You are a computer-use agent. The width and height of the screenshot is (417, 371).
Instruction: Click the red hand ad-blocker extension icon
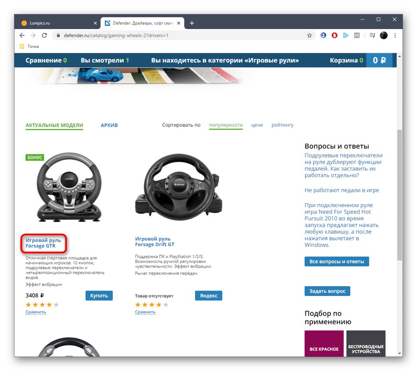334,35
